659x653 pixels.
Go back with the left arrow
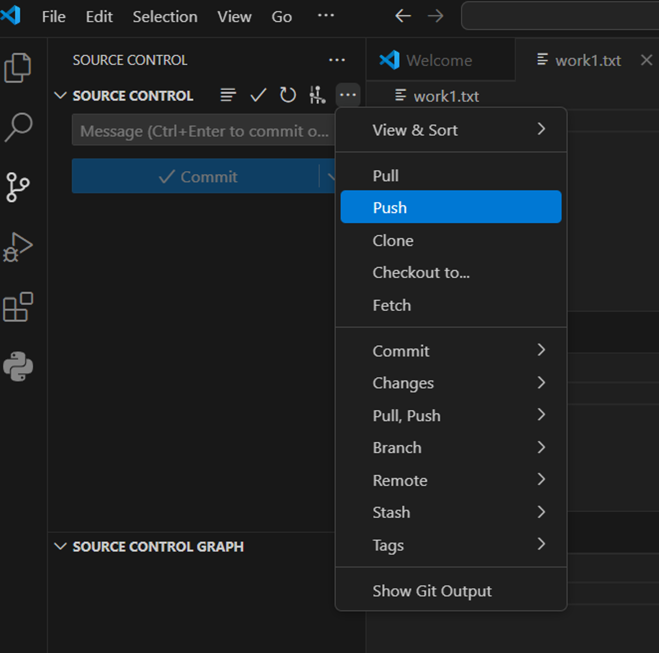(403, 16)
